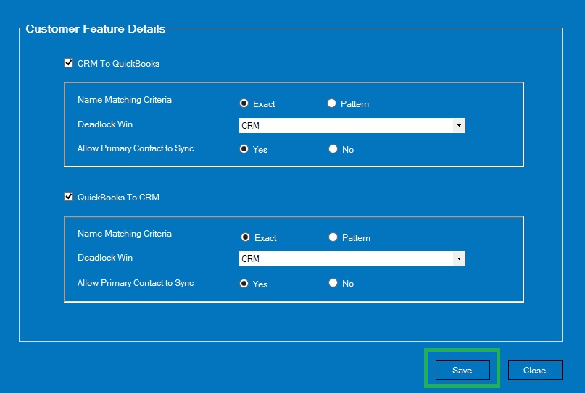Image resolution: width=585 pixels, height=393 pixels.
Task: Select Exact matching under QuickBooks To CRM
Action: [245, 237]
